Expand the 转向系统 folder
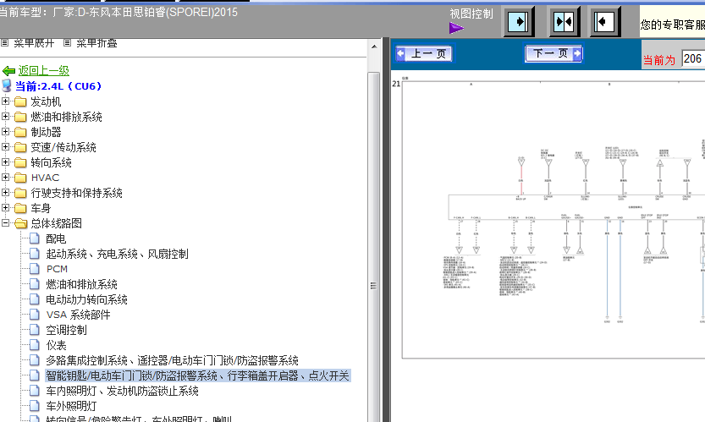Image resolution: width=705 pixels, height=422 pixels. [x=5, y=162]
